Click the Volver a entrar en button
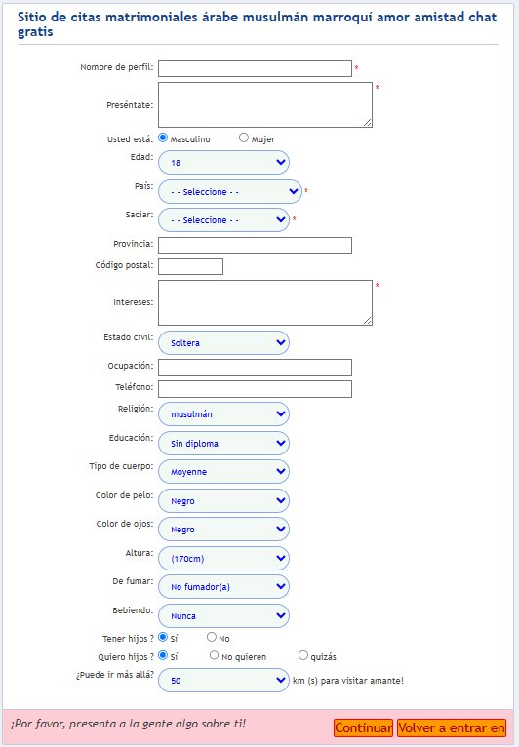Screen dimensions: 519x747 click(x=452, y=727)
